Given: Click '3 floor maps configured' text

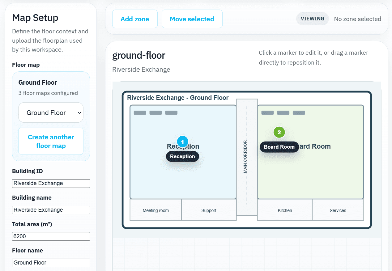Looking at the screenshot, I should [48, 93].
